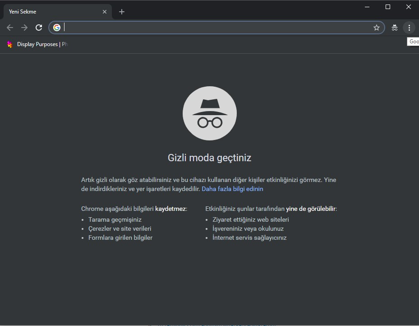Screen dimensions: 419x326
Task: Click the forward navigation arrow
Action: pos(24,27)
